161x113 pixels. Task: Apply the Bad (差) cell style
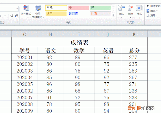tap(78, 8)
